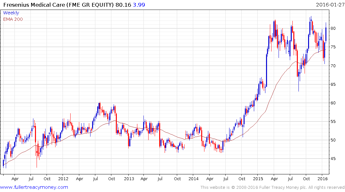Click the 75 price axis label
The image size is (345, 192).
[x=333, y=47]
